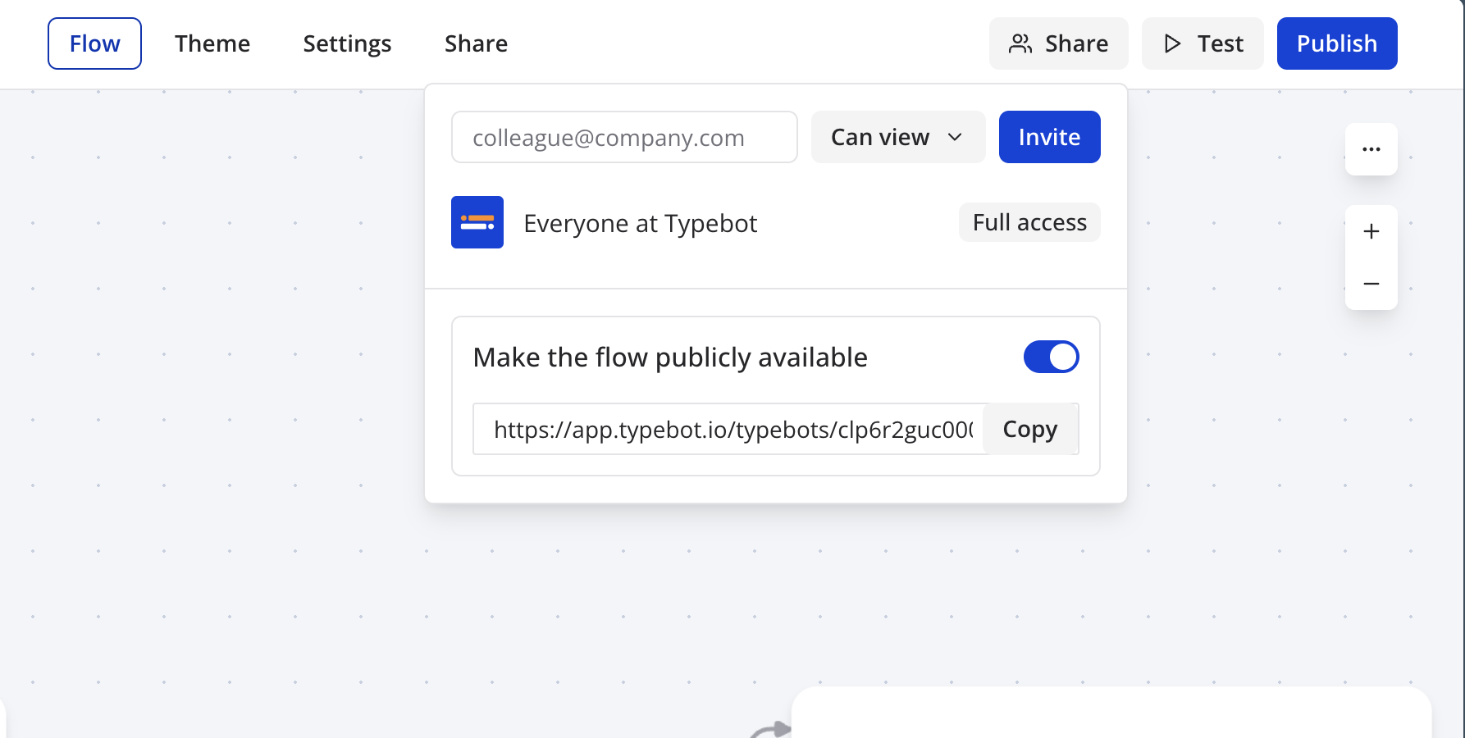Click the blue Publish button
The width and height of the screenshot is (1465, 738).
(1336, 43)
